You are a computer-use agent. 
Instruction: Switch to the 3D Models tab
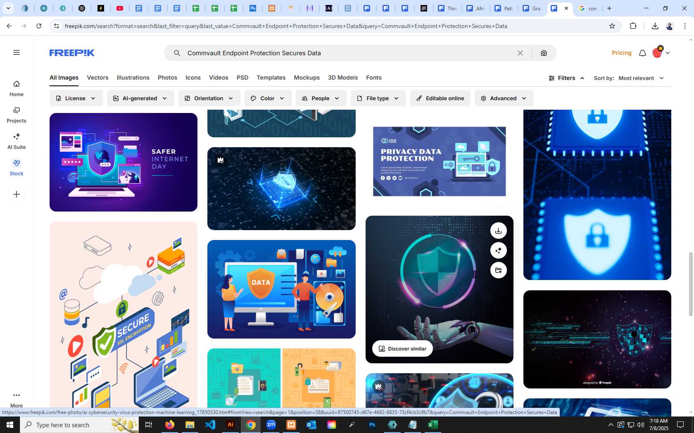click(x=343, y=78)
